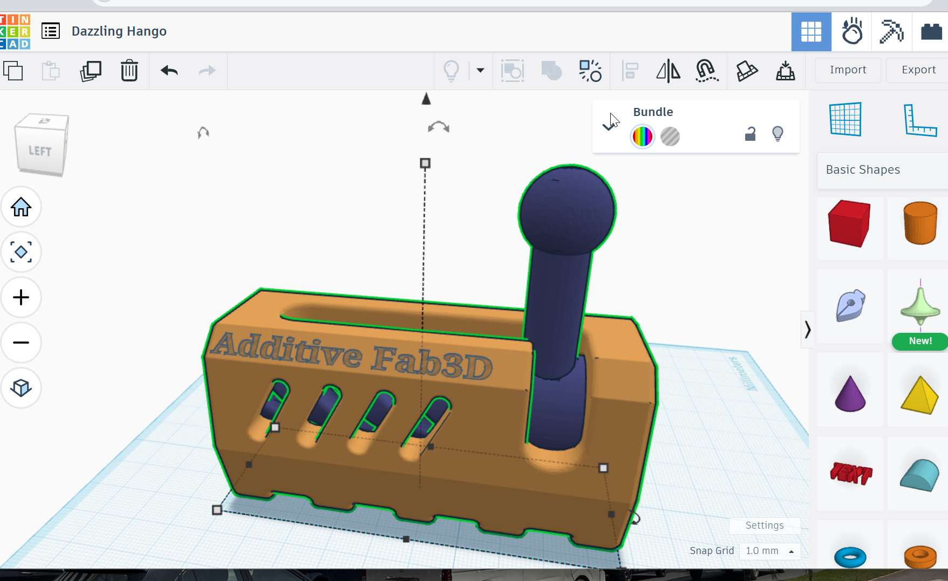
Task: Open the Snap Grid size dropdown
Action: (x=769, y=551)
